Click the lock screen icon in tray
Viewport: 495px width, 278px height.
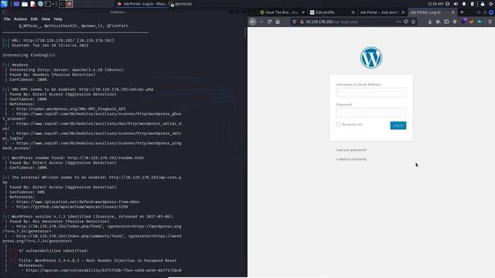(x=483, y=4)
